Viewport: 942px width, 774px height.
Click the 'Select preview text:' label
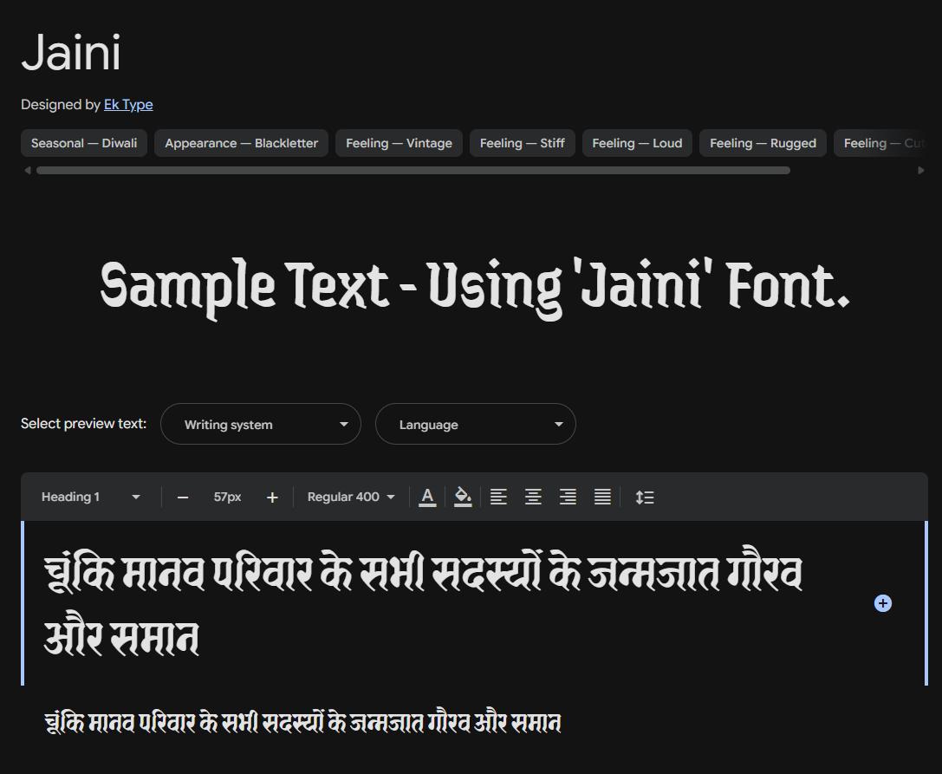83,424
